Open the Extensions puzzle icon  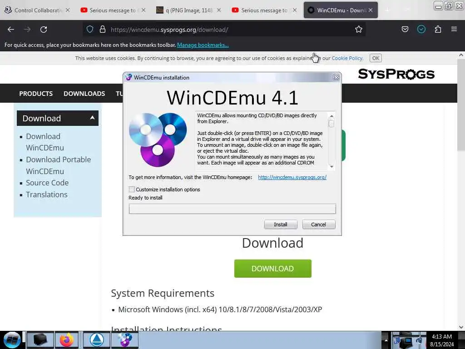[438, 30]
